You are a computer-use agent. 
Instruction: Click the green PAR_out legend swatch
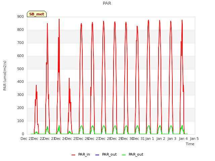[x=124, y=155]
